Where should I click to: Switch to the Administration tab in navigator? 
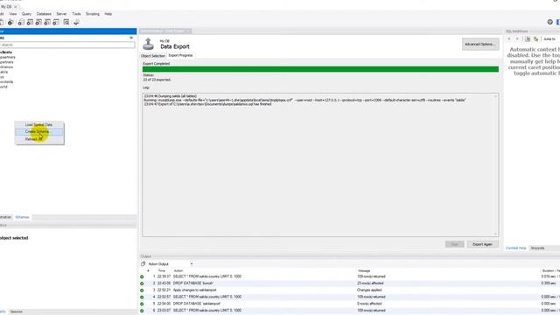coord(6,217)
